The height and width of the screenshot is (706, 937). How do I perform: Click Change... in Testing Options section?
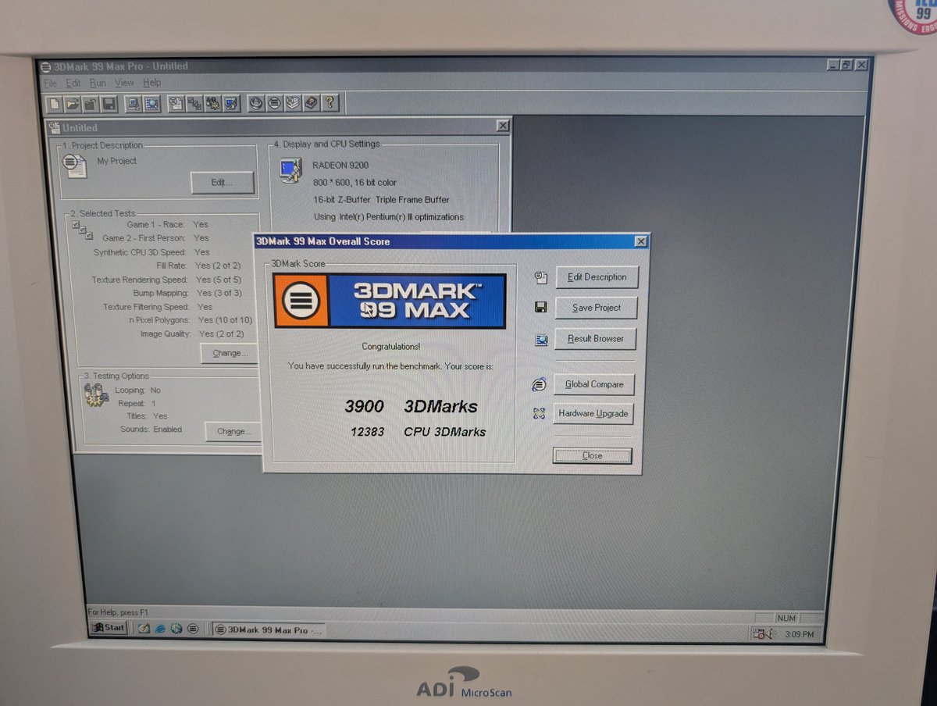click(233, 431)
